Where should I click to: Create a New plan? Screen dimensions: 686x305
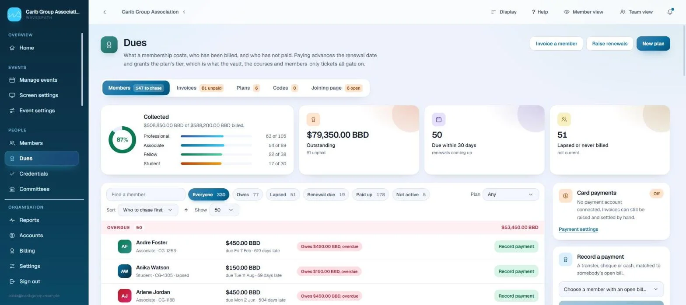(x=653, y=43)
